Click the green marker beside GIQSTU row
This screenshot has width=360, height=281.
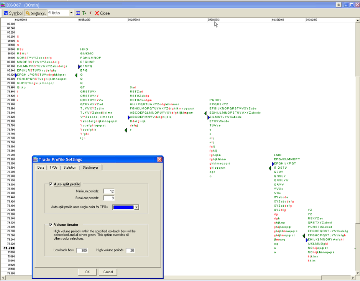[x=270, y=168]
